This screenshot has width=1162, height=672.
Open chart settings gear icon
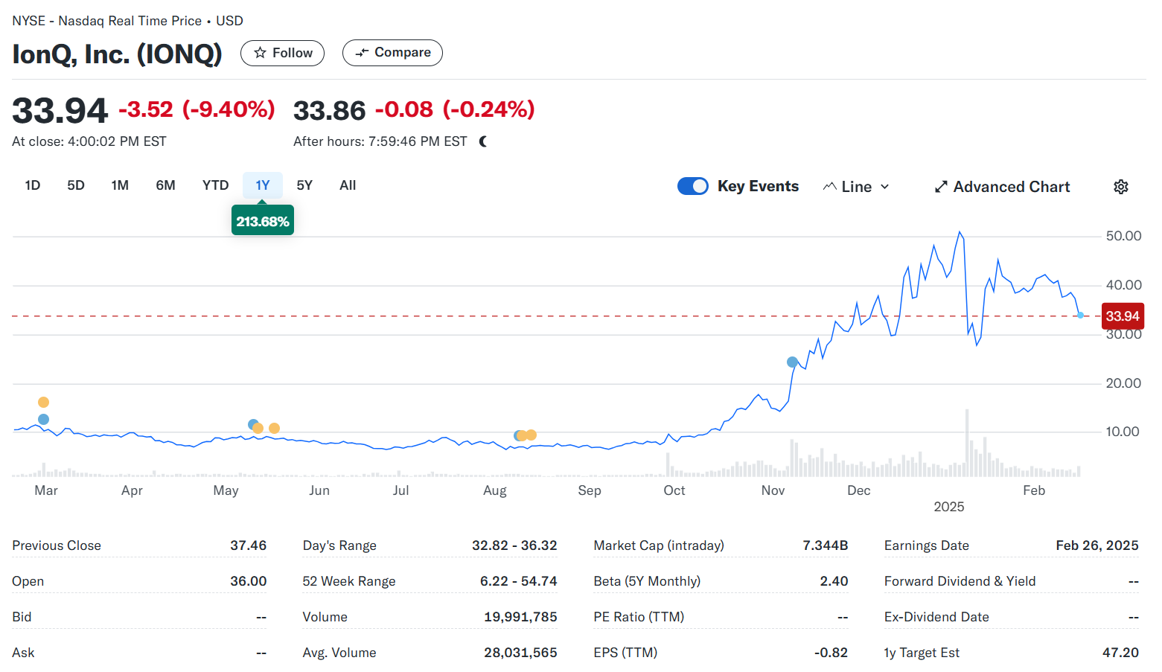1120,187
